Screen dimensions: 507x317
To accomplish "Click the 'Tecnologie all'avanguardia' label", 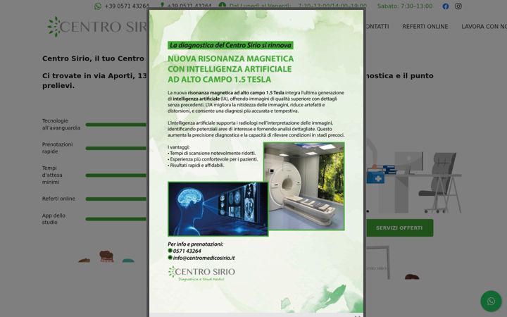I will pos(61,124).
